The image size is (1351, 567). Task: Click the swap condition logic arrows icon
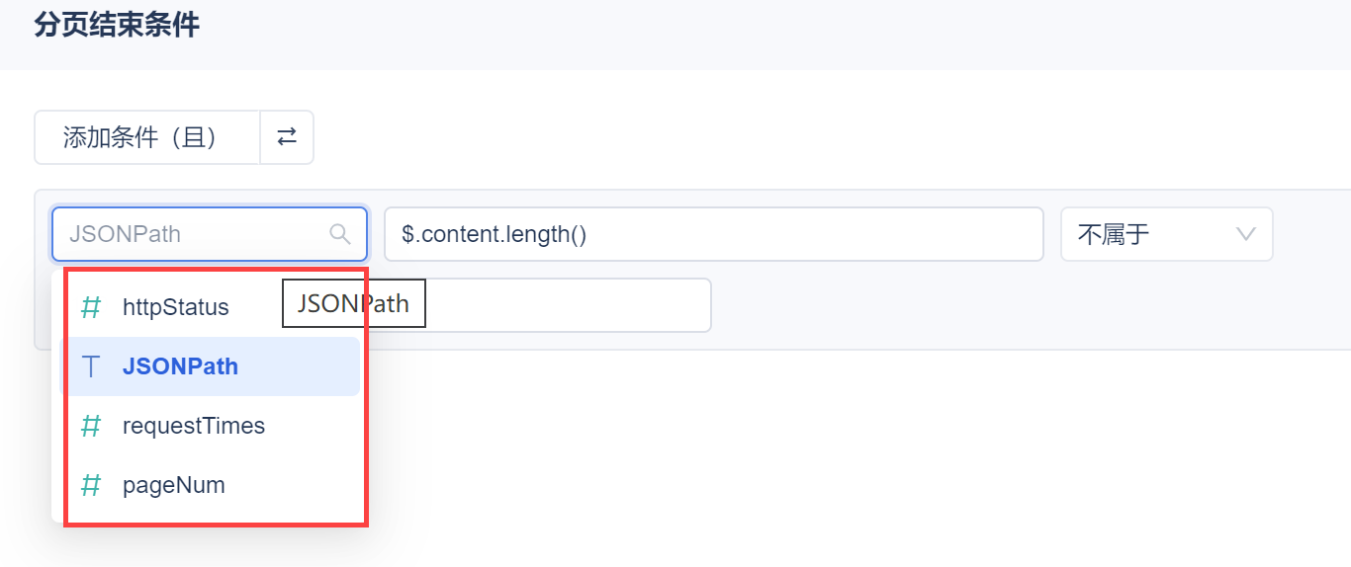pos(287,137)
